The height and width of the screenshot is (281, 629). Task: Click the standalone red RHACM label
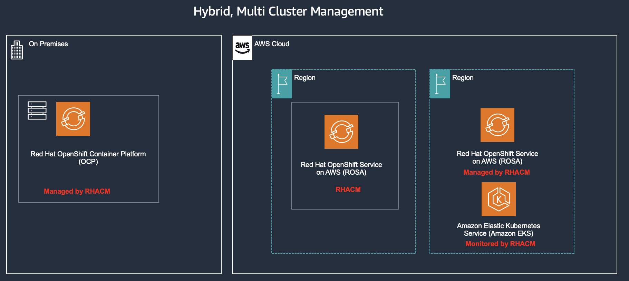coord(348,190)
